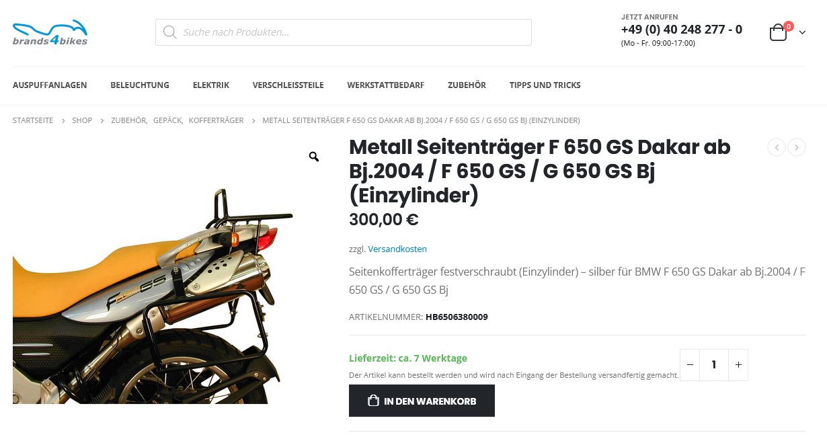Open the Versandkosten link

point(397,249)
